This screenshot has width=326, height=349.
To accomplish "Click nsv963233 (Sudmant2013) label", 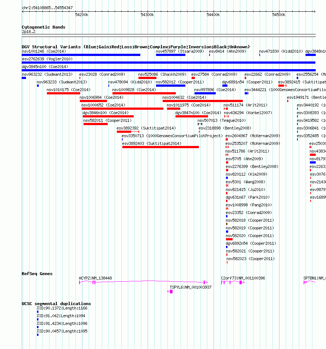I will 62,82.
